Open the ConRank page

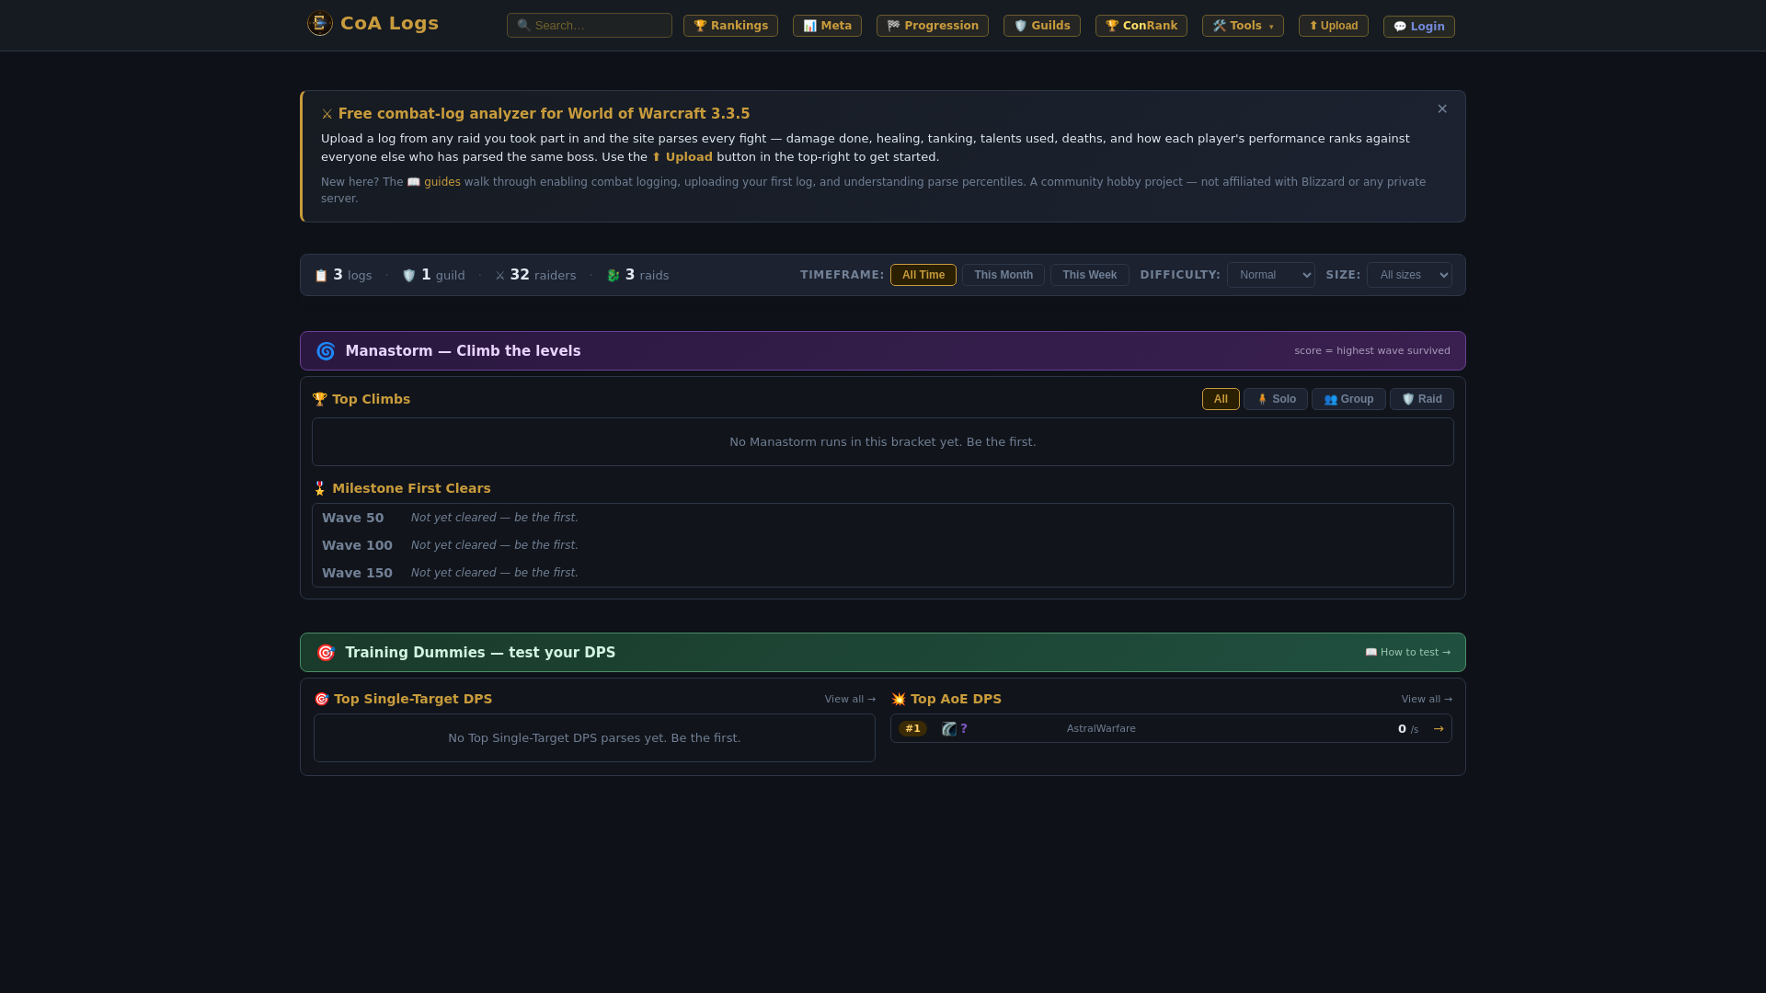(1141, 26)
